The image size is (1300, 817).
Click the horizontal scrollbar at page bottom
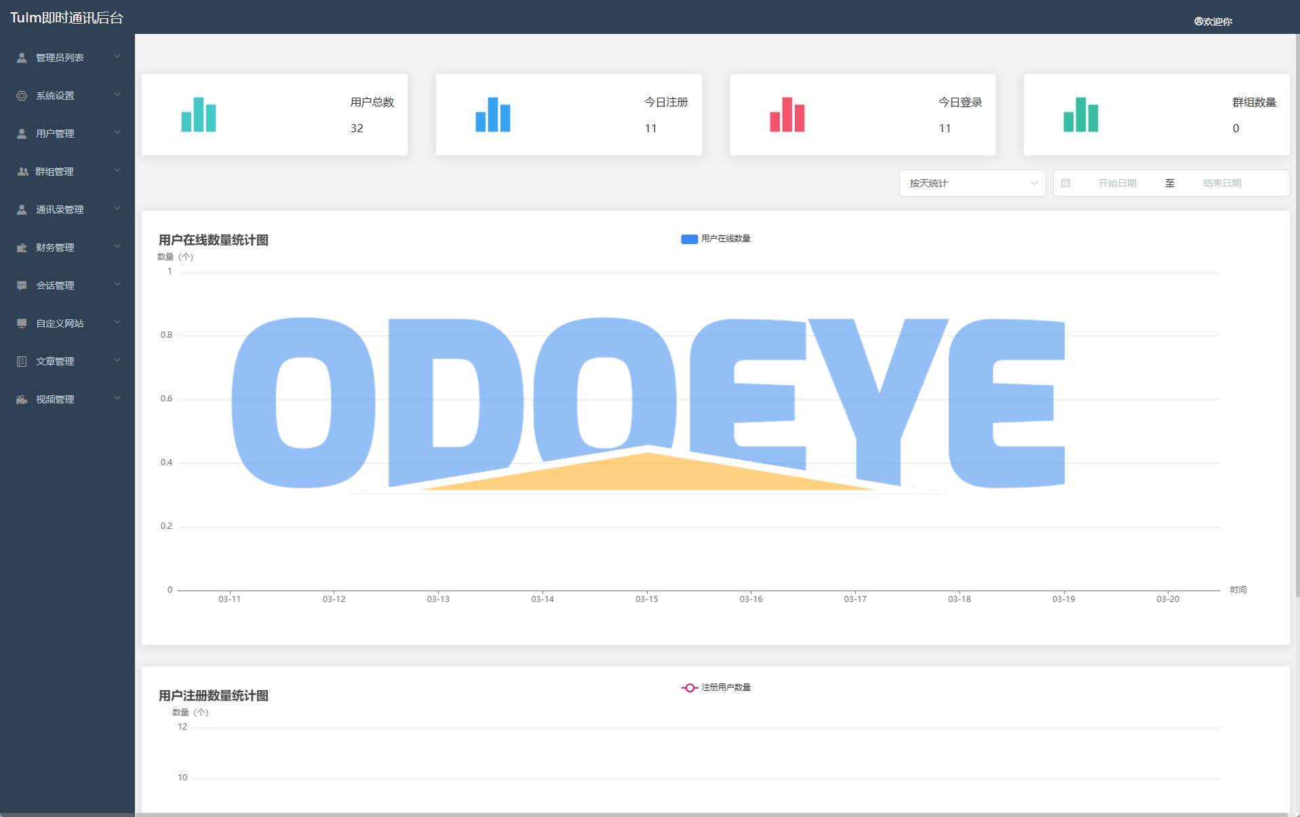(712, 814)
